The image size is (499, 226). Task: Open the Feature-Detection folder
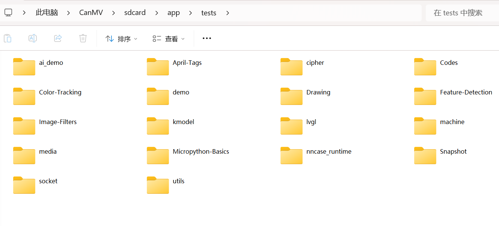[x=425, y=96]
